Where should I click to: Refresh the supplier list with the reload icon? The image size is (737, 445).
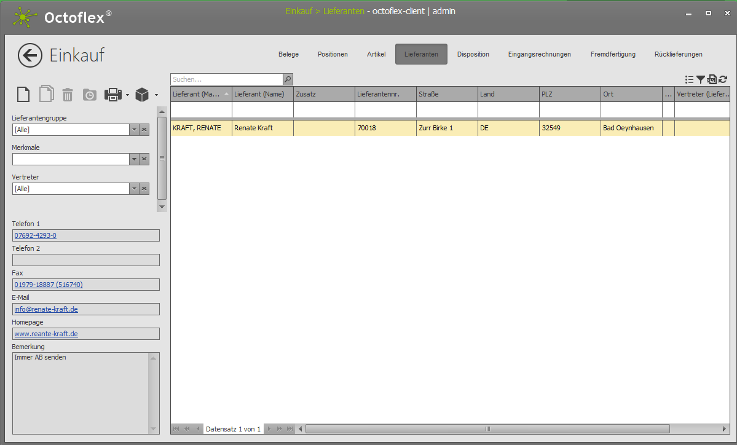click(723, 79)
